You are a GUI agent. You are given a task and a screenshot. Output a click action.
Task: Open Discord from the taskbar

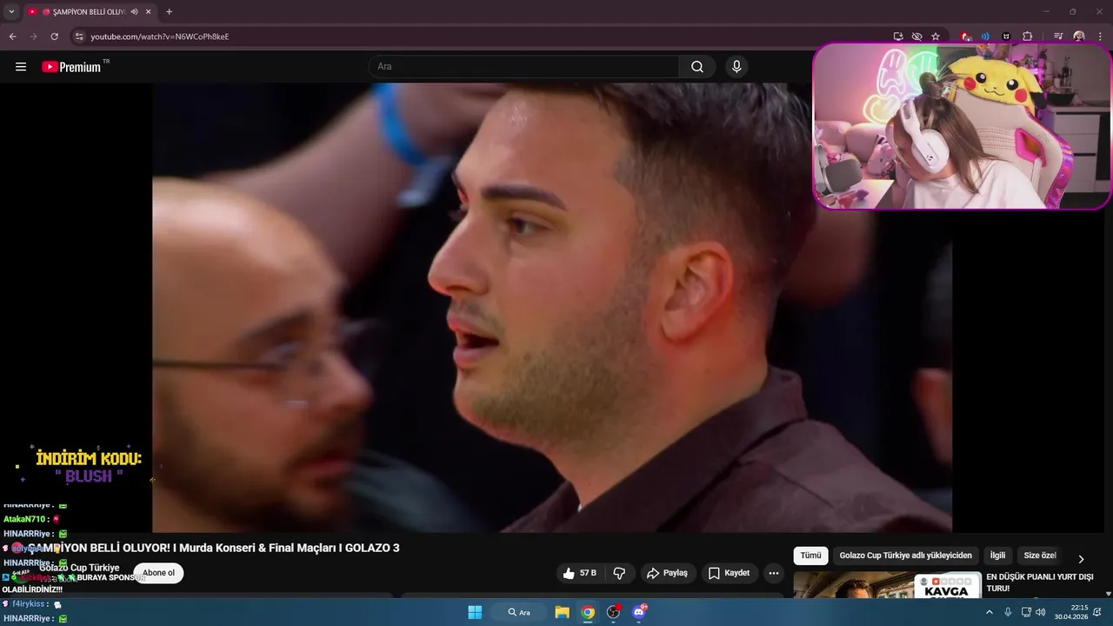point(640,612)
